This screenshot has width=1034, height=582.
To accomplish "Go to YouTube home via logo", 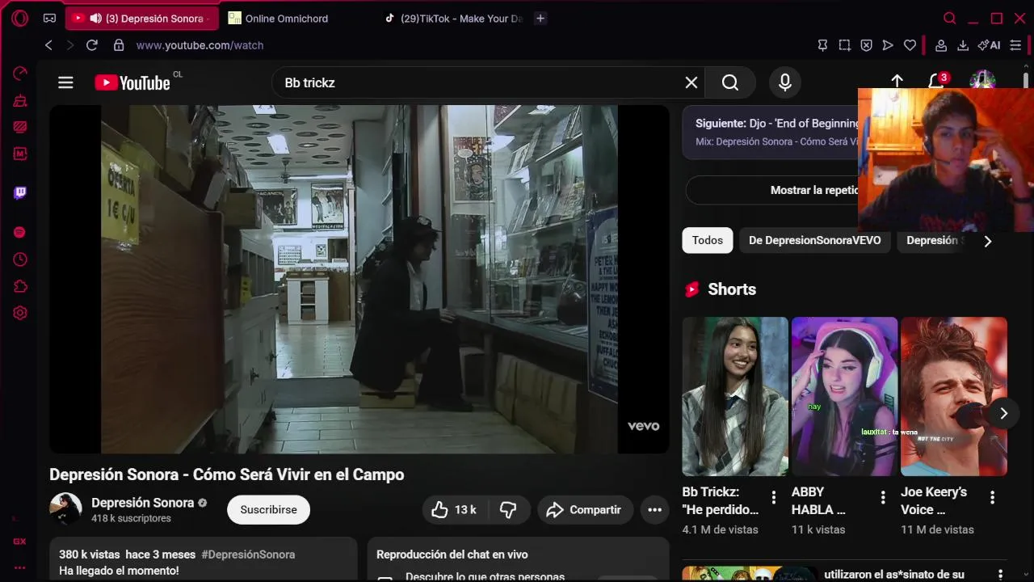I will tap(132, 82).
